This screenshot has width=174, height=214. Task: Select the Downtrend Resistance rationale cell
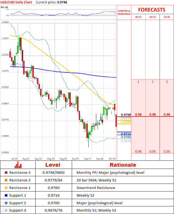96,188
